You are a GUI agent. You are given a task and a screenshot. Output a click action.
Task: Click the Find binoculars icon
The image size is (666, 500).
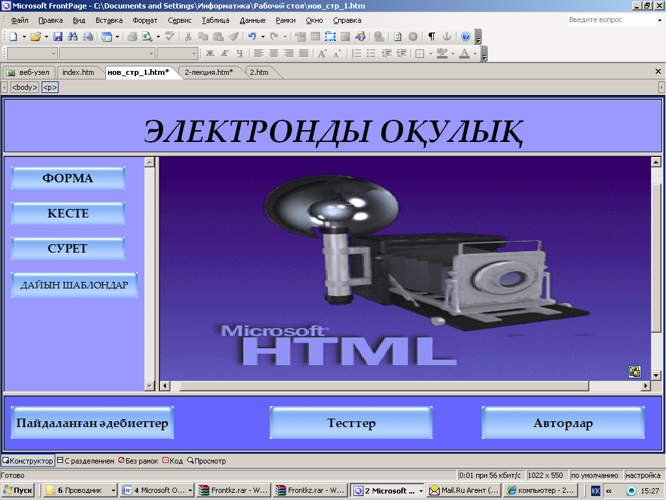pos(73,36)
